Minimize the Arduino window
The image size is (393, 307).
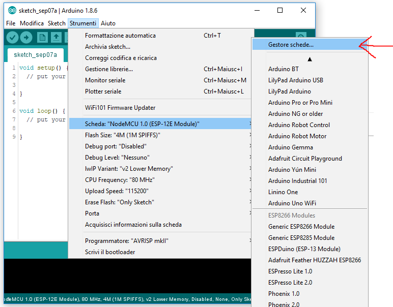(x=257, y=10)
